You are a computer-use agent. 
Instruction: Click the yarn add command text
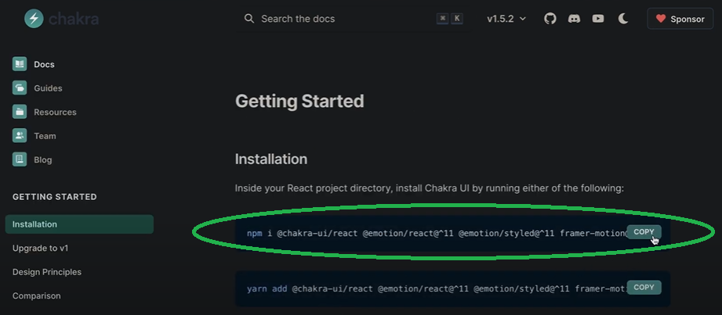click(437, 289)
